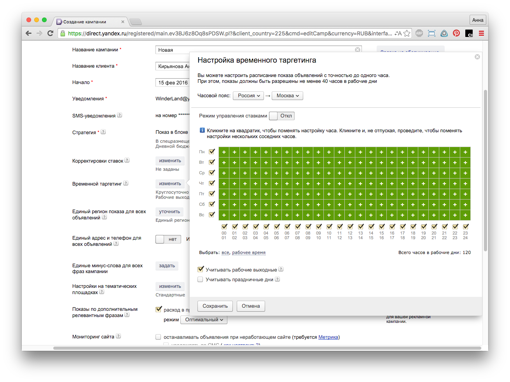Open the Chrome hamburger menu
This screenshot has width=510, height=382.
coord(481,33)
